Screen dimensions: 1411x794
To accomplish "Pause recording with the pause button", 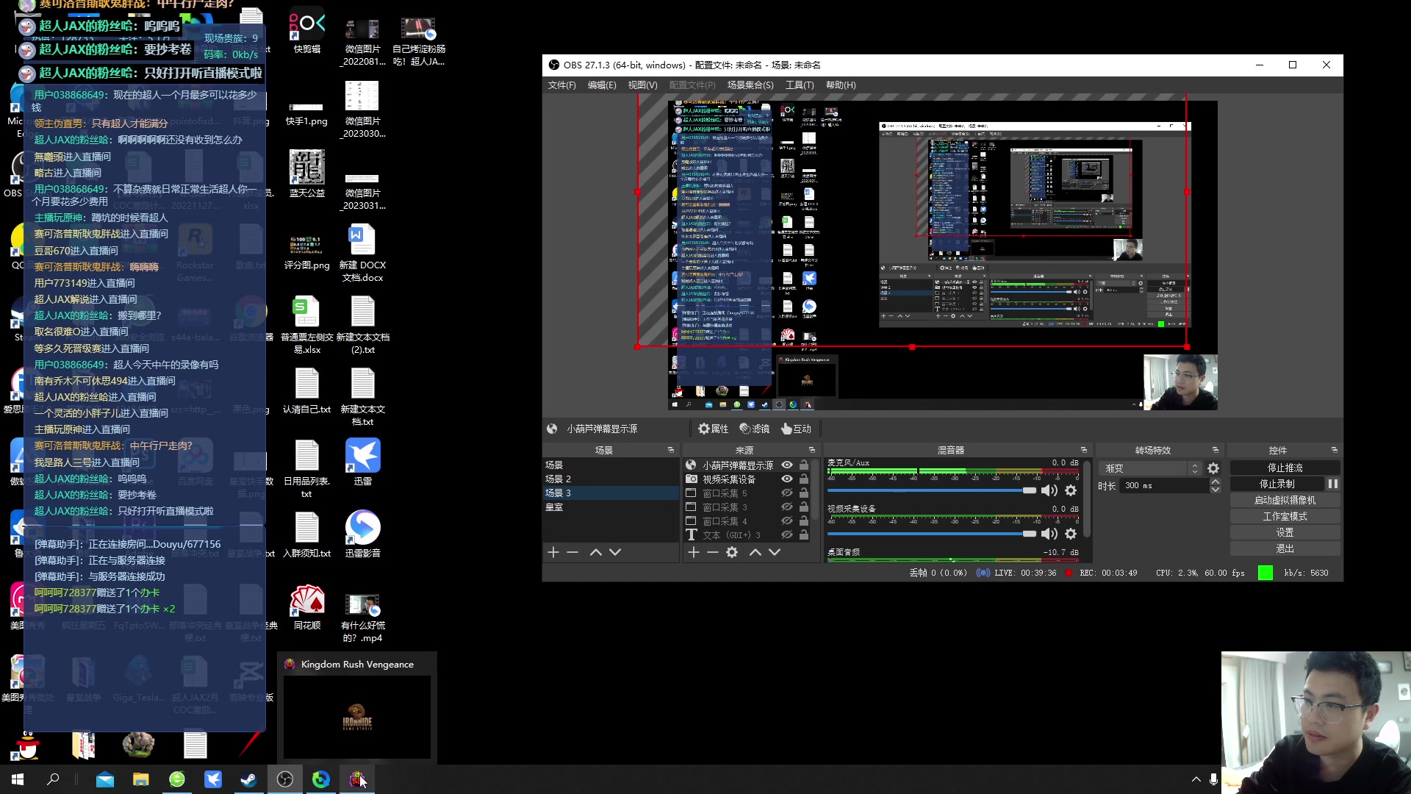I will coord(1332,484).
